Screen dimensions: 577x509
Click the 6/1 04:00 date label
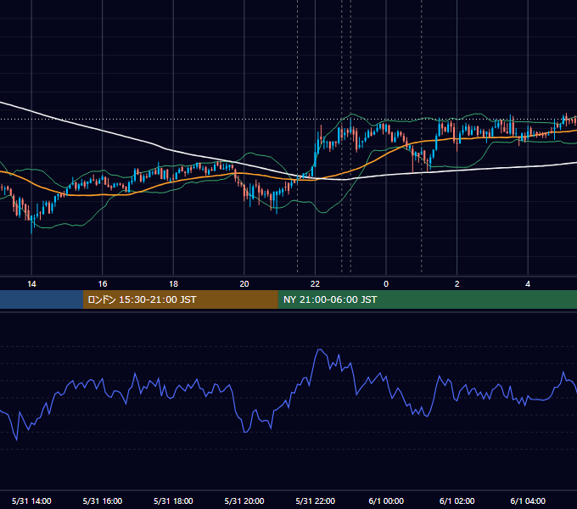click(x=528, y=501)
